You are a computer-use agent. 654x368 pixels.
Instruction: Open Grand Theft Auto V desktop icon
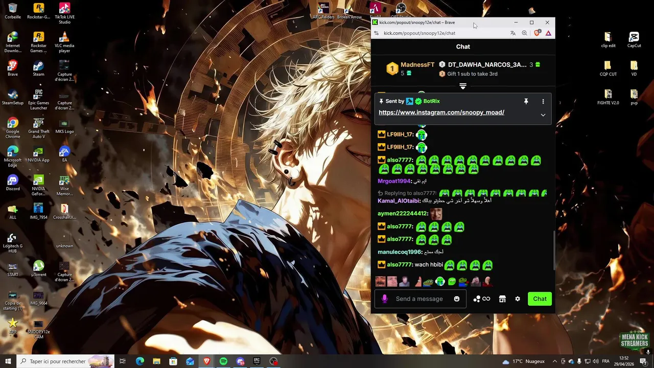38,128
